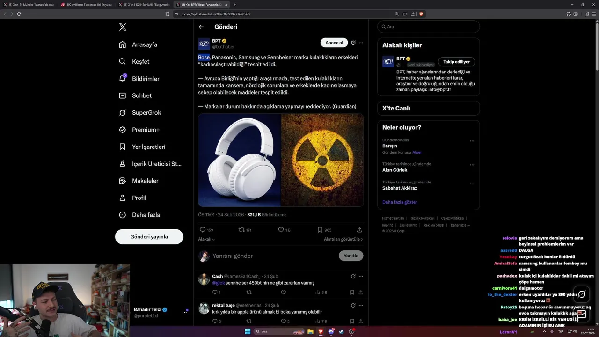The image size is (599, 337).
Task: Open Grok icon on BPT post
Action: [353, 43]
